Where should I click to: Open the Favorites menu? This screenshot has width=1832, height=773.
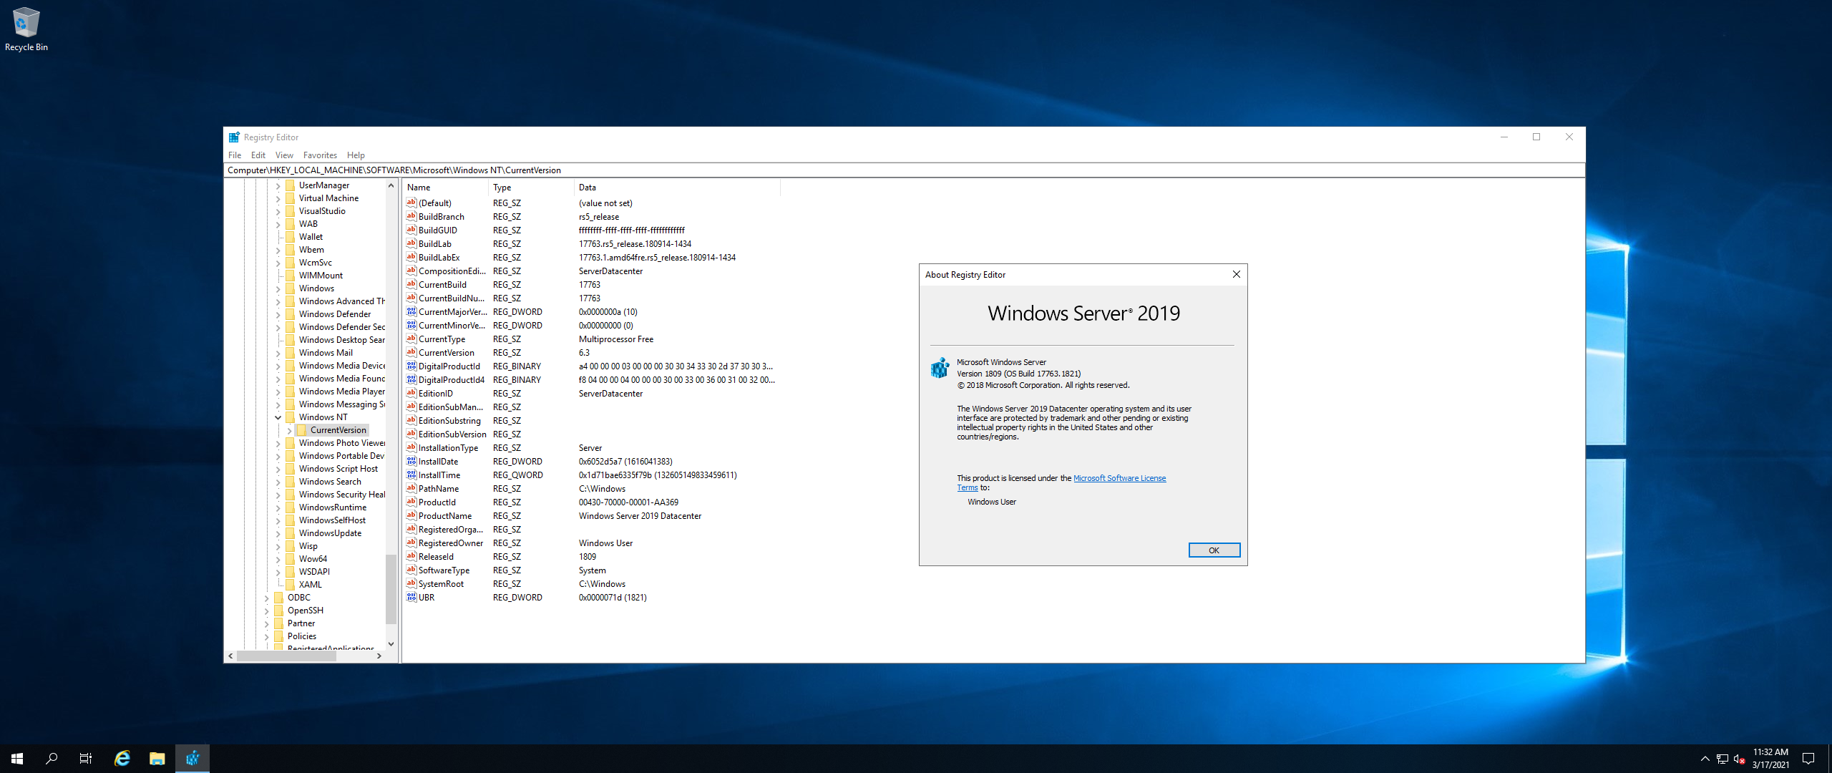(320, 155)
